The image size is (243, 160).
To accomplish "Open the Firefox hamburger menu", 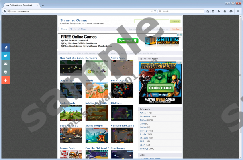I will coord(238,11).
